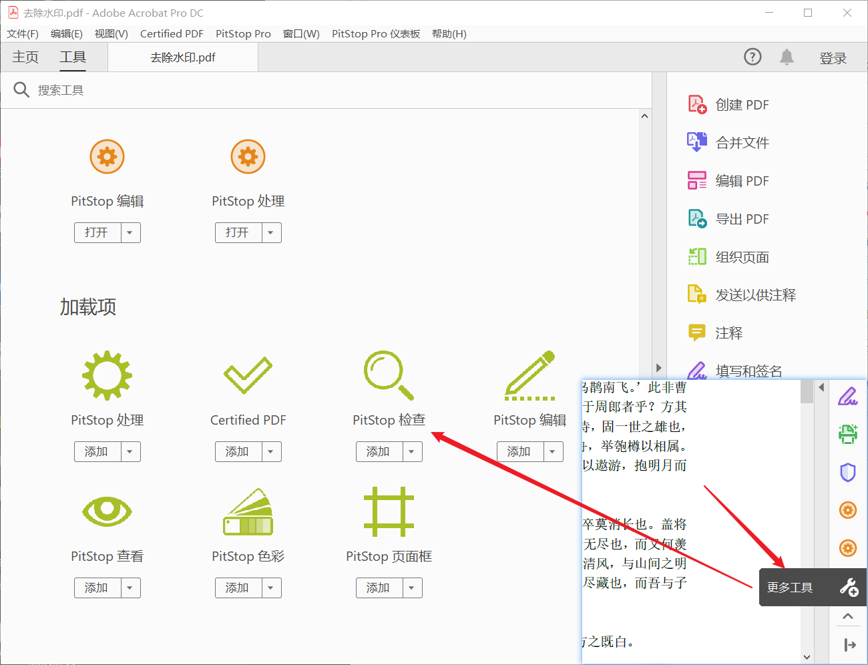The width and height of the screenshot is (868, 665).
Task: Select the PitStop 查看 eye icon
Action: tap(107, 511)
